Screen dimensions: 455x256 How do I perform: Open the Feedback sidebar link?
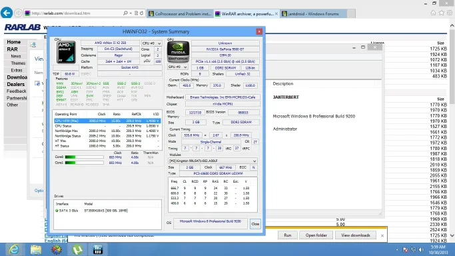(x=16, y=91)
